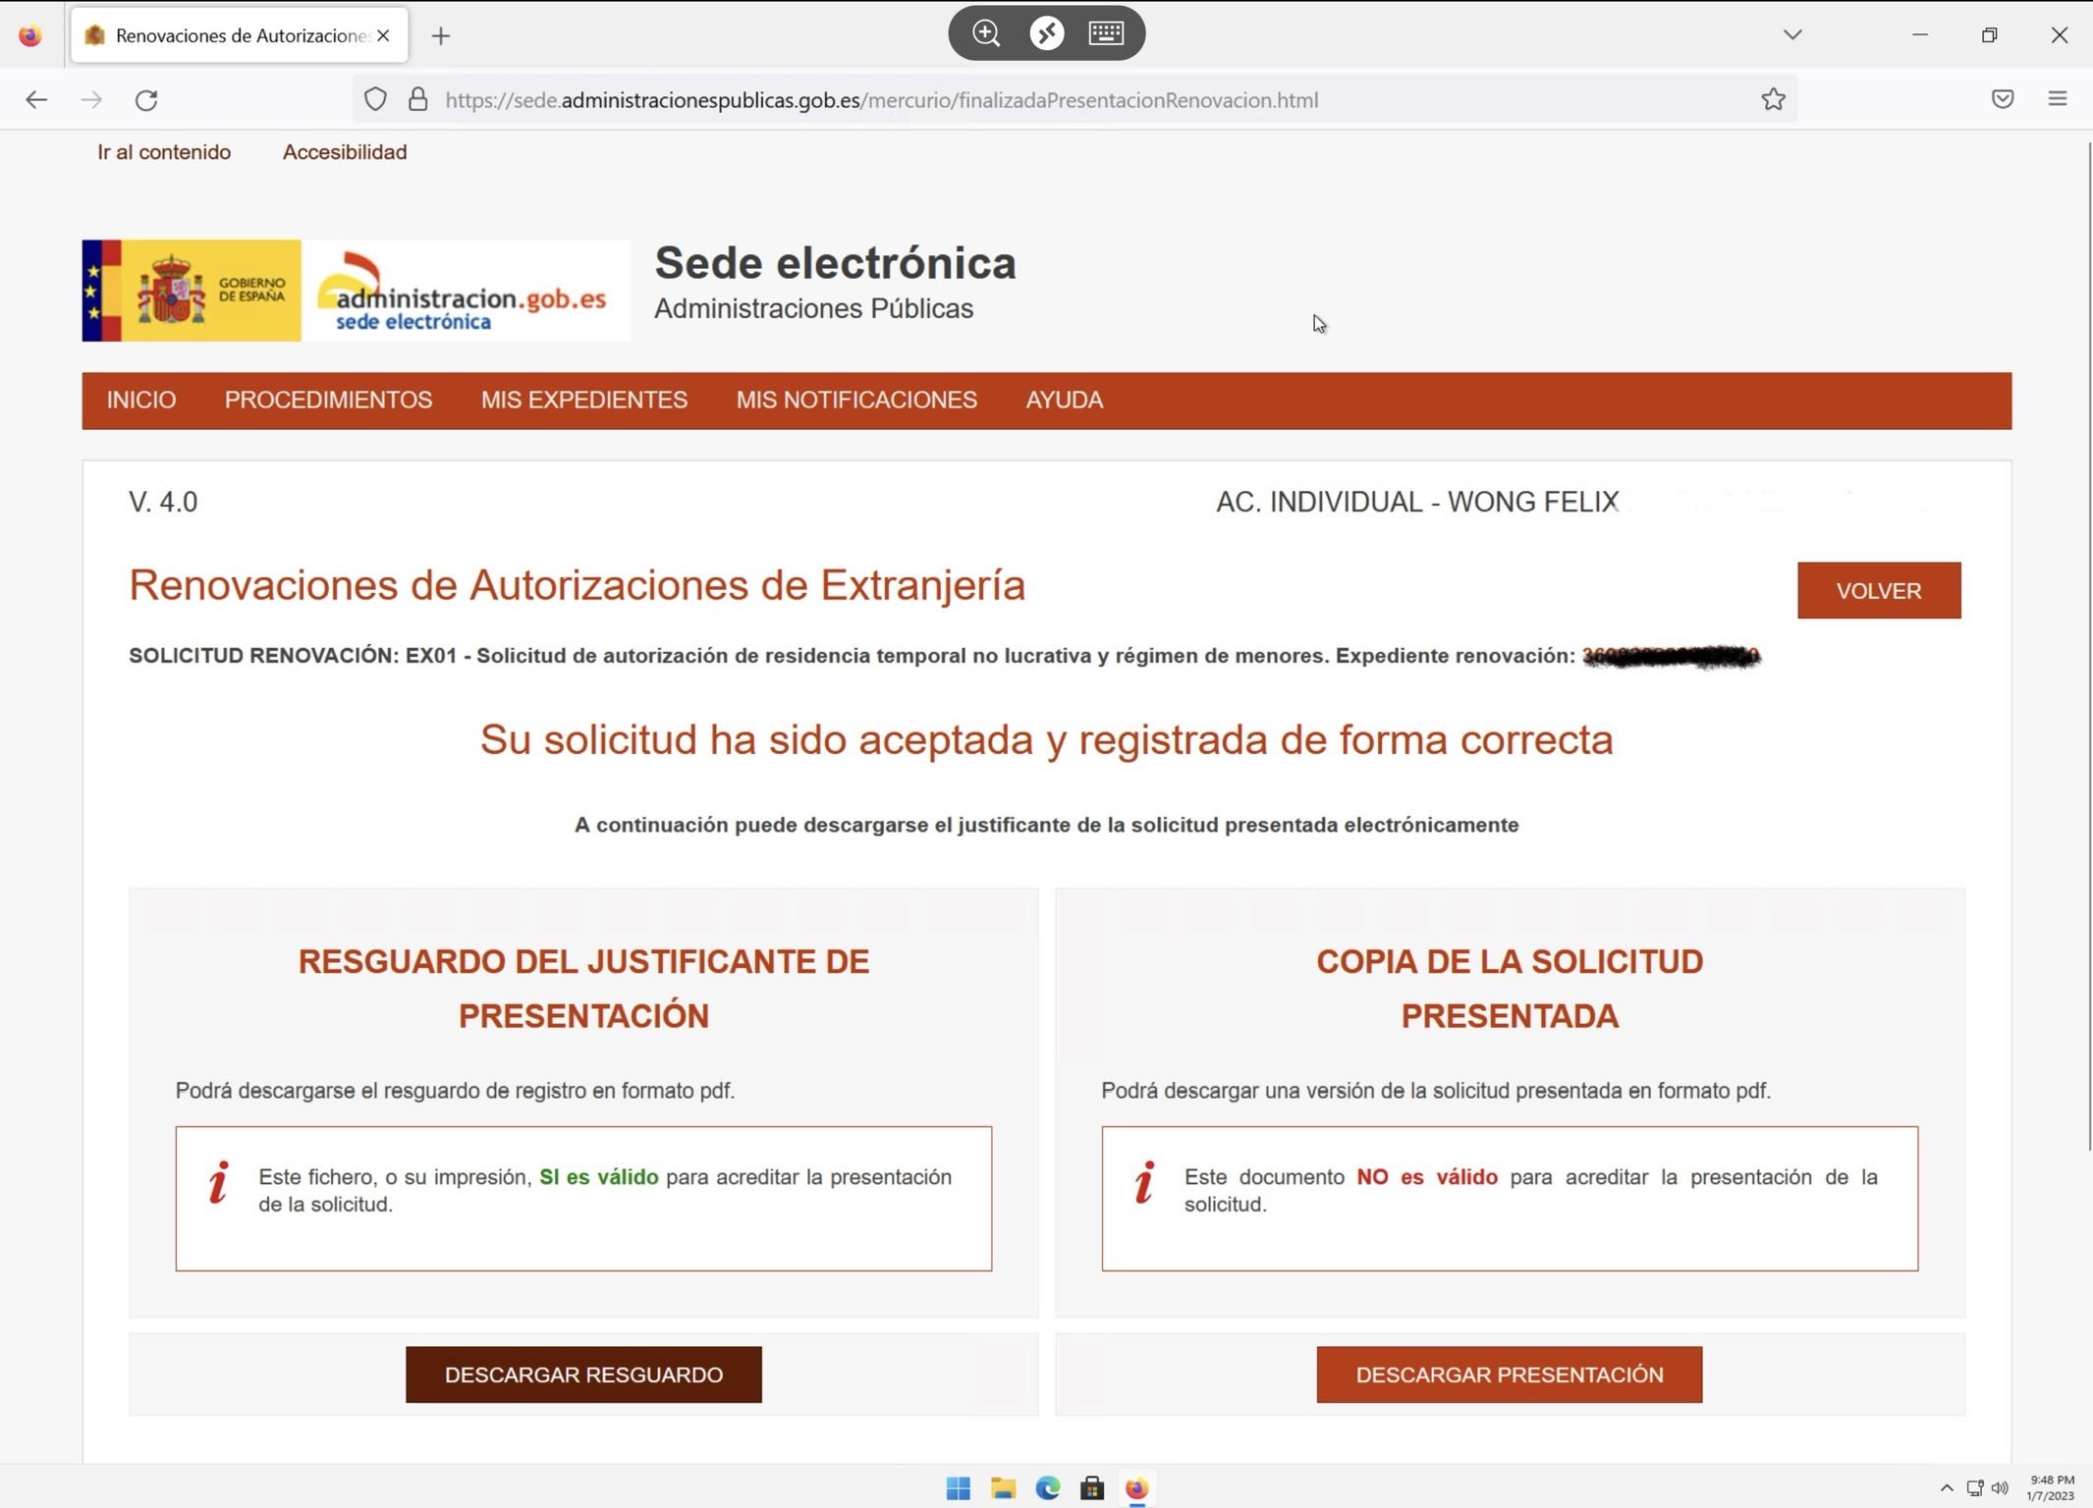The height and width of the screenshot is (1508, 2093).
Task: Open File Explorer from the taskbar
Action: [1003, 1488]
